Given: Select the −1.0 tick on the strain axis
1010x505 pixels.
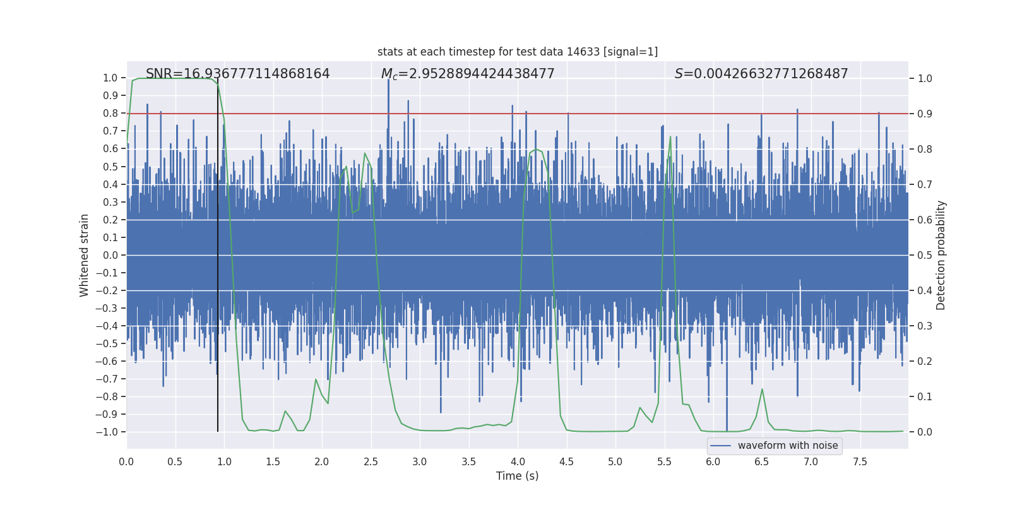Looking at the screenshot, I should pos(107,432).
